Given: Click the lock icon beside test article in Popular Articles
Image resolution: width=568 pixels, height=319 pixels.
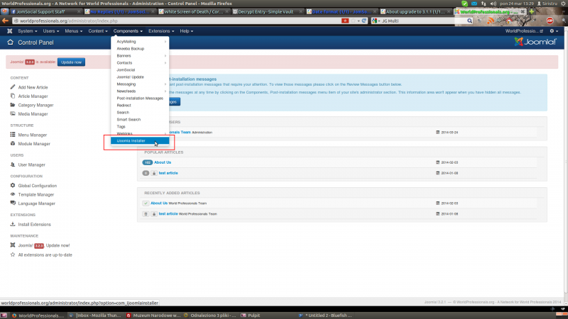Looking at the screenshot, I should 154,173.
